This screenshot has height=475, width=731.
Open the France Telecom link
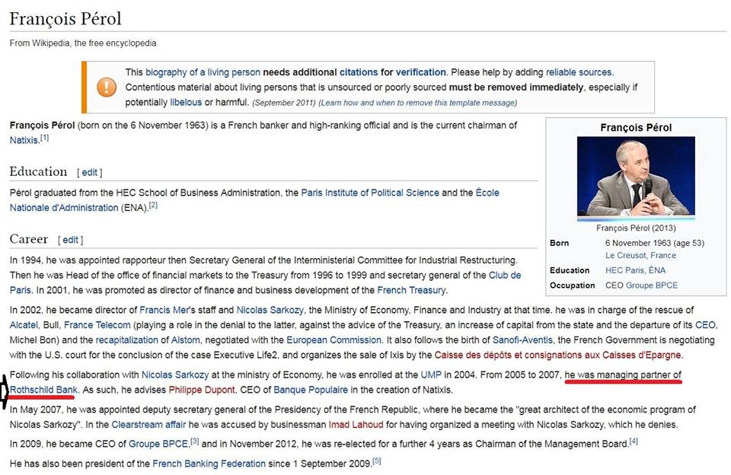[97, 325]
